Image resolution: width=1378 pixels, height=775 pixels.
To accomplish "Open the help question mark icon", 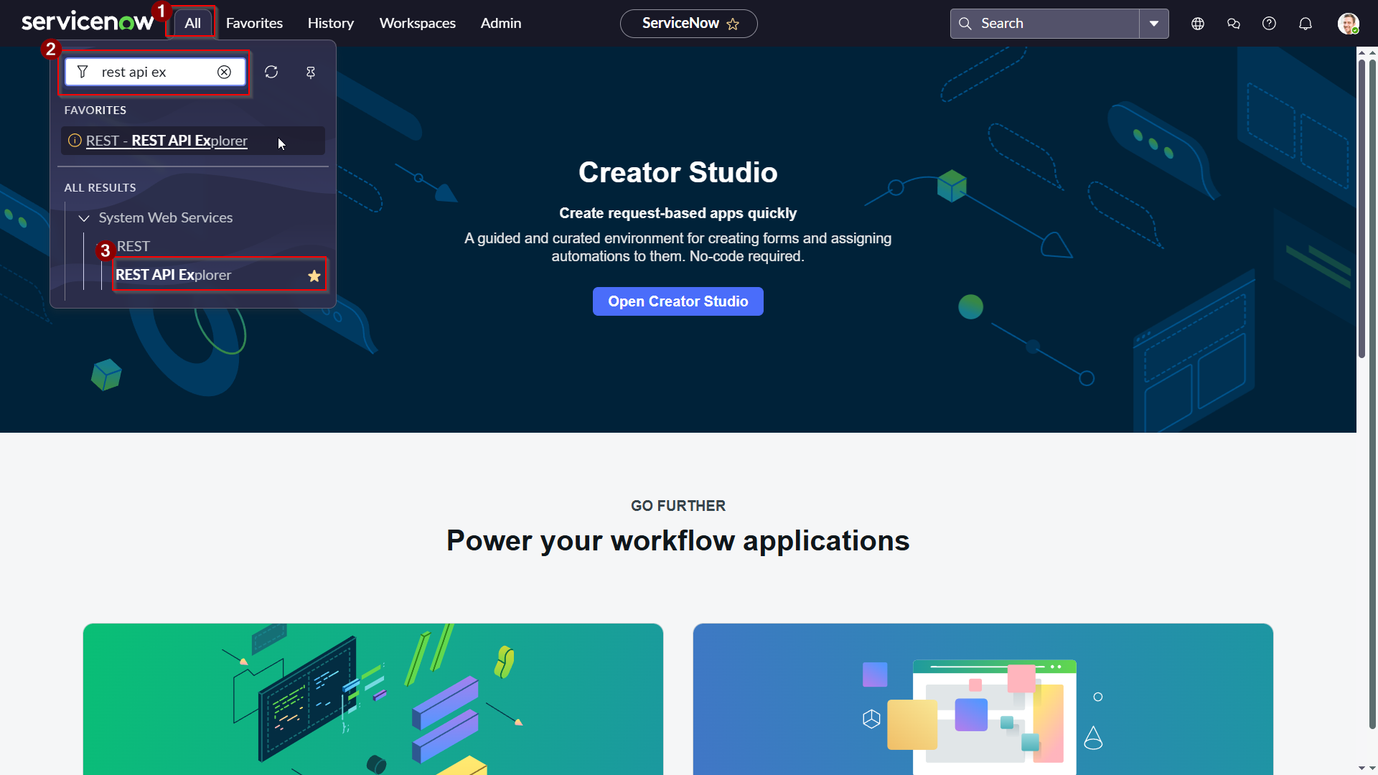I will pos(1269,24).
